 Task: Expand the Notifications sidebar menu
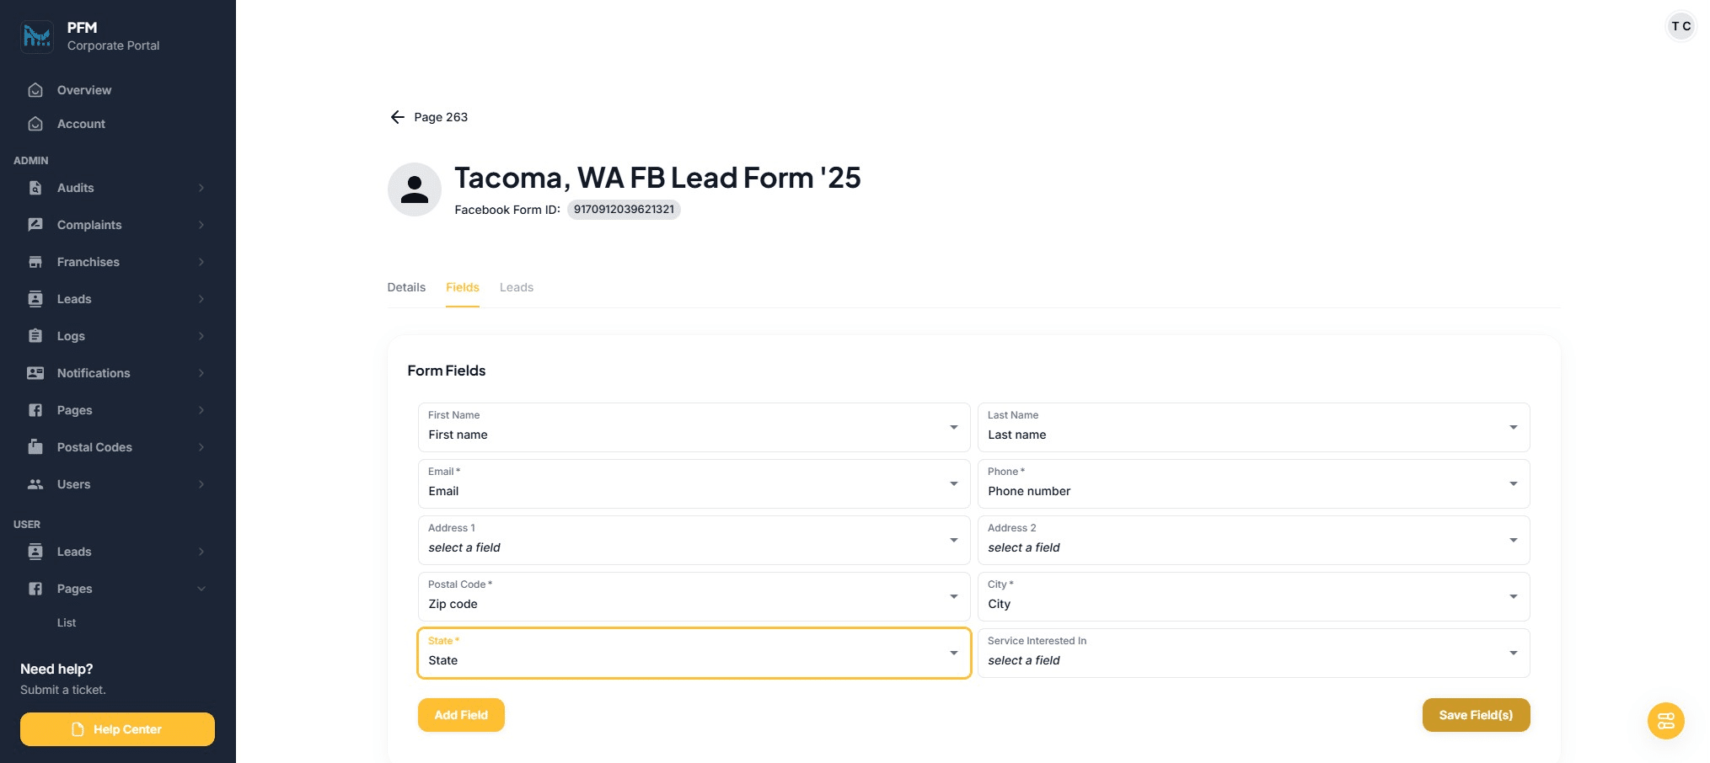[201, 373]
